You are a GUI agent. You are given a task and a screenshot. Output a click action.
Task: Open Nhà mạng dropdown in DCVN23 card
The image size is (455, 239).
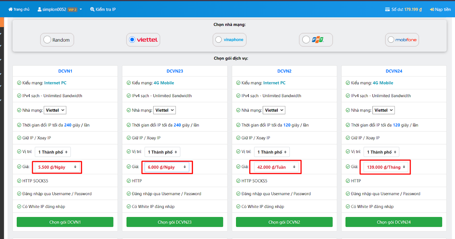tap(164, 110)
